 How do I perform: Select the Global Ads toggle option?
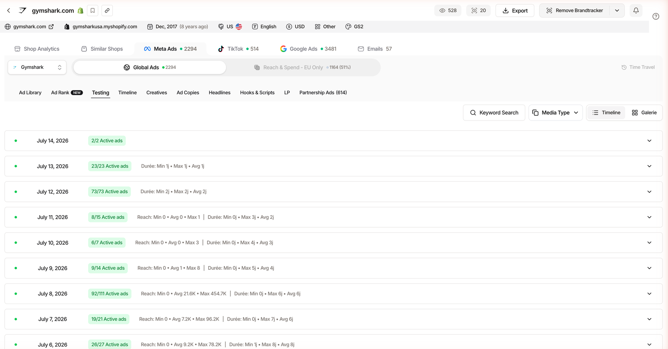tap(150, 67)
